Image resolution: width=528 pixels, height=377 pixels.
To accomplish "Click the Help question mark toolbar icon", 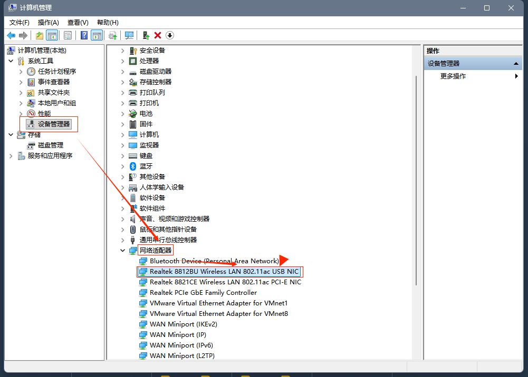I will point(84,35).
